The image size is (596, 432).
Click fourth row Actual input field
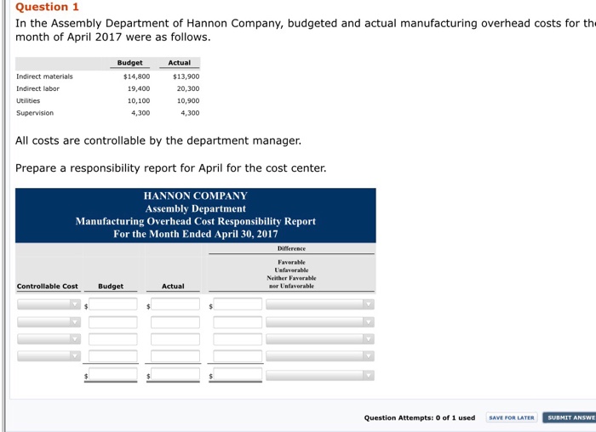point(175,355)
